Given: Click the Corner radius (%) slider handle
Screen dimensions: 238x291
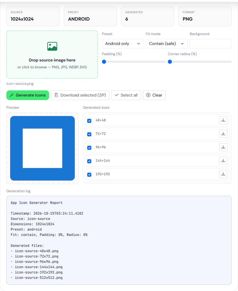Looking at the screenshot, I should pos(170,62).
